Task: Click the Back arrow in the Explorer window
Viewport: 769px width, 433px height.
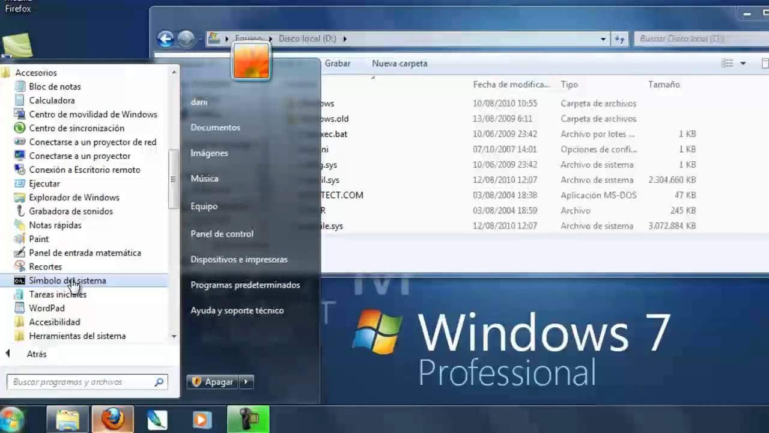Action: (x=165, y=38)
